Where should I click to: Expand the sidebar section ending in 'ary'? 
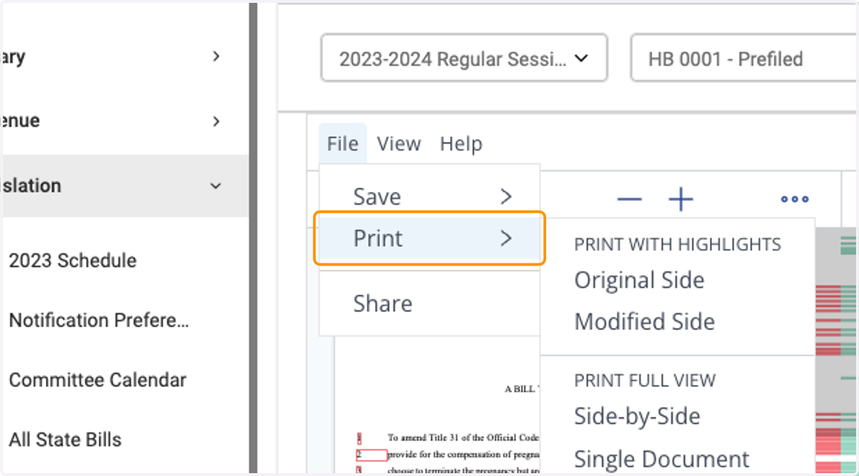[216, 57]
